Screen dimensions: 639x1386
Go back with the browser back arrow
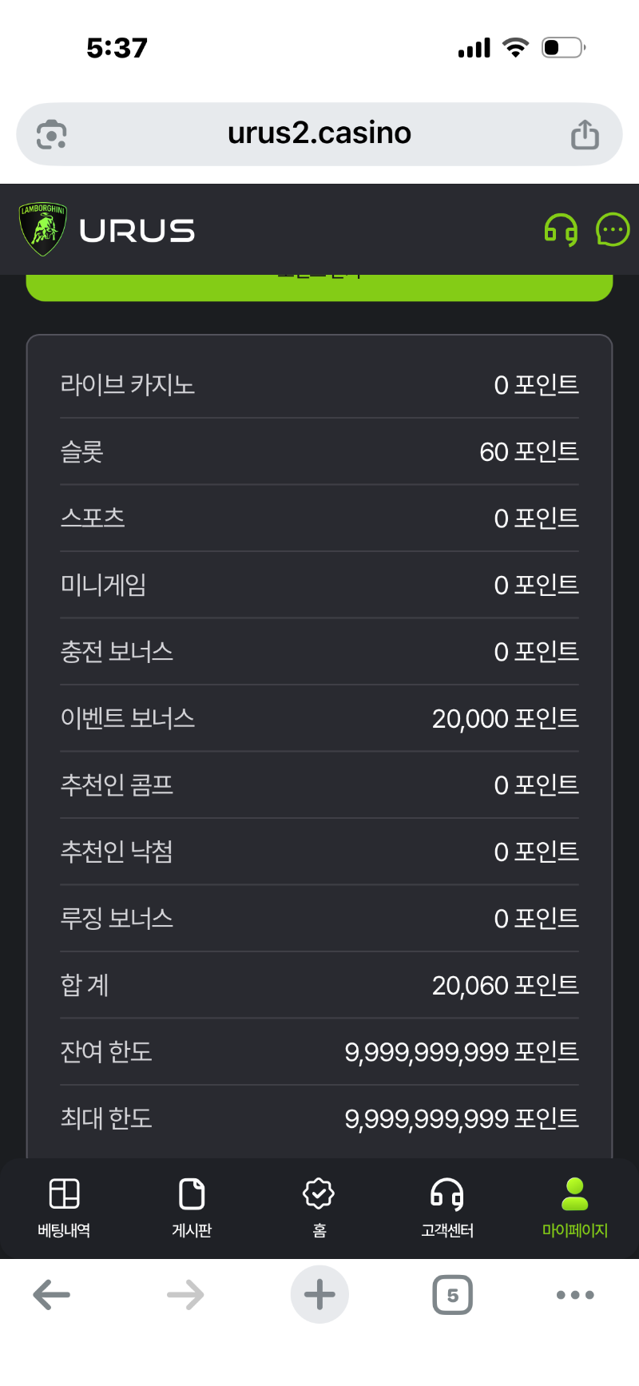click(x=52, y=1294)
